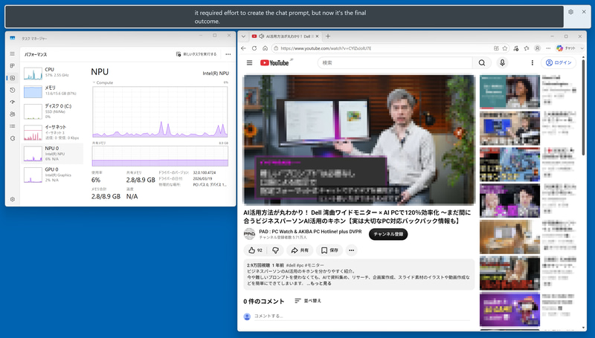Like the video (92 likes)
This screenshot has width=595, height=338.
[x=255, y=250]
